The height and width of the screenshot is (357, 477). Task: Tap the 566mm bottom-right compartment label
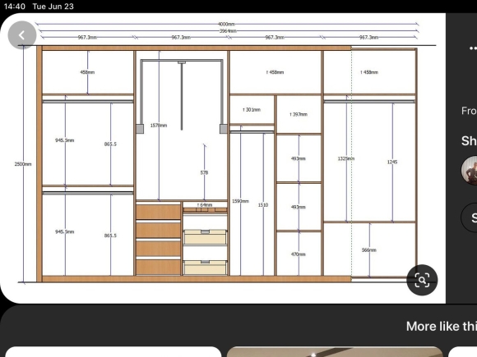pos(369,250)
